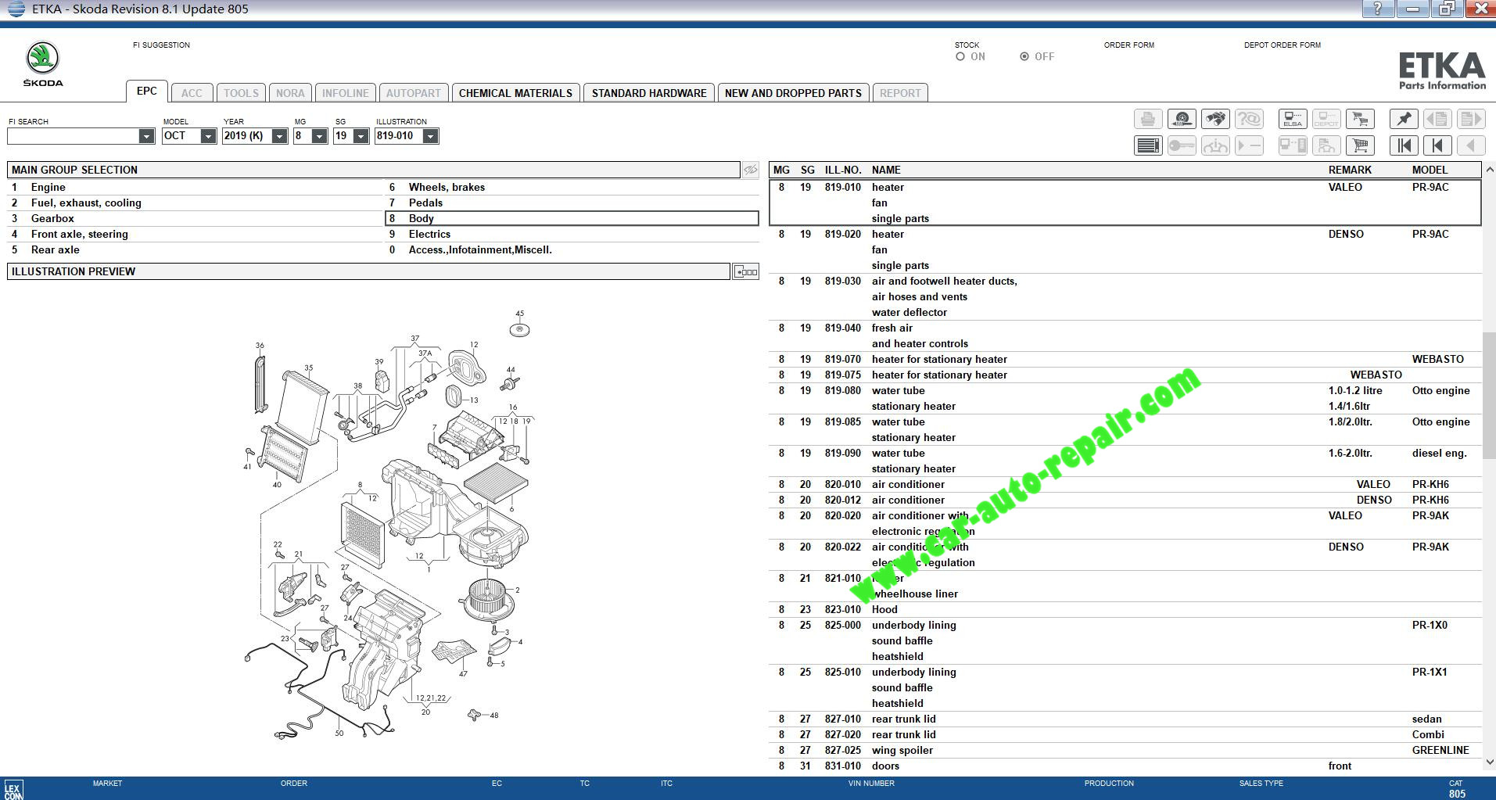1496x800 pixels.
Task: Click the key icon in the toolbar
Action: pyautogui.click(x=1182, y=145)
